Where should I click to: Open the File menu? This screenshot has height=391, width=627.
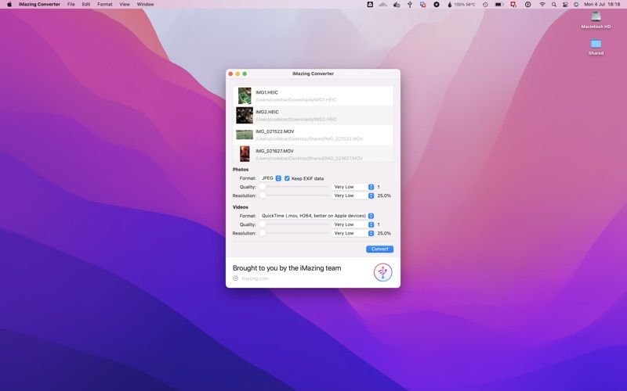click(x=71, y=5)
